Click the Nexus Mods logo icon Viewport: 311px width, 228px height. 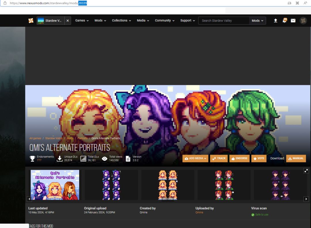tap(31, 21)
